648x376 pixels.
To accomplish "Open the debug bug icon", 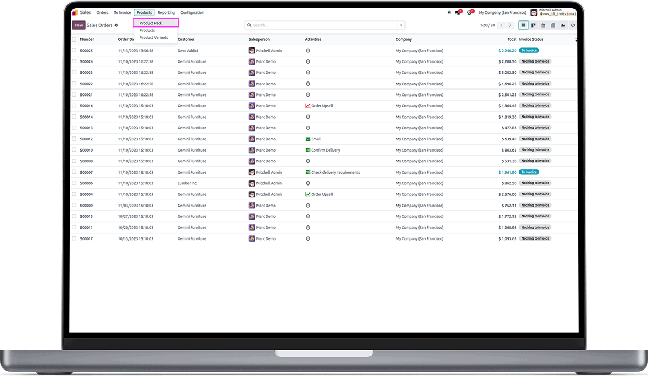I will pos(449,12).
